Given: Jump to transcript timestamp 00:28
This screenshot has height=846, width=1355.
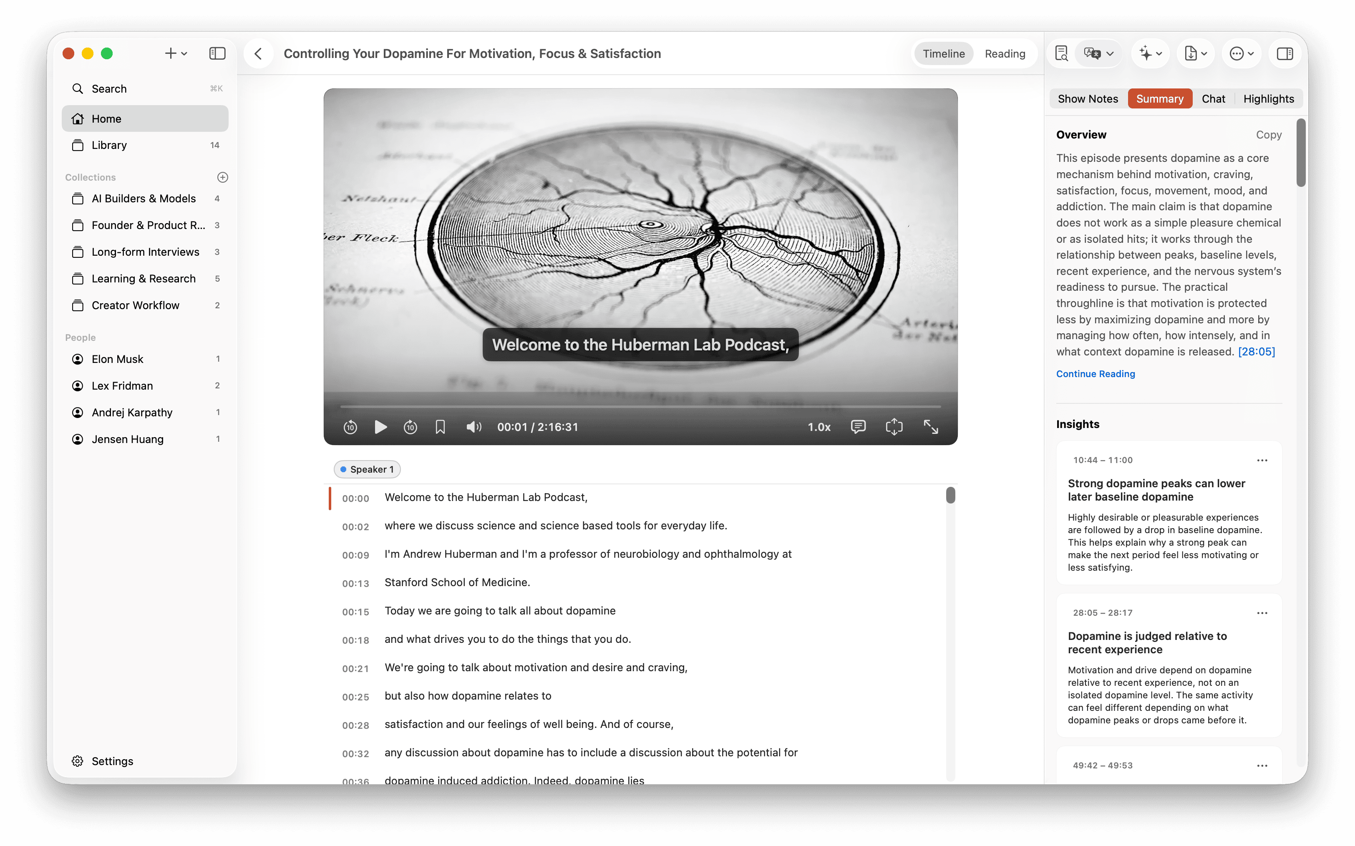Looking at the screenshot, I should (355, 725).
